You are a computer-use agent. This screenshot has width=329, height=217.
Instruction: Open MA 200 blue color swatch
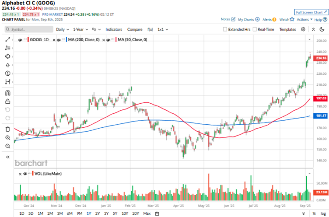click(66, 39)
